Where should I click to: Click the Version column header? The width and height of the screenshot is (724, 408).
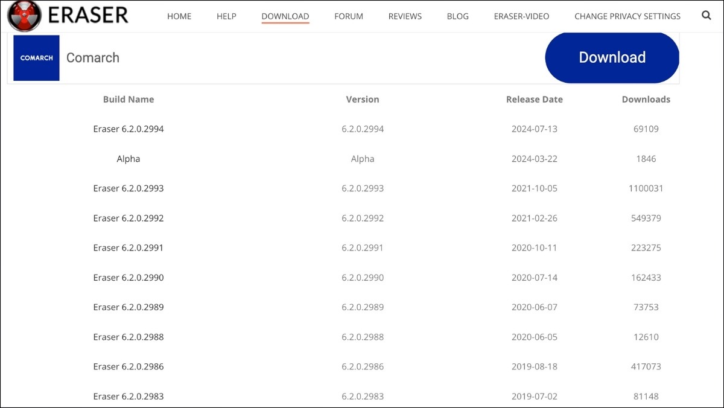[x=363, y=100]
